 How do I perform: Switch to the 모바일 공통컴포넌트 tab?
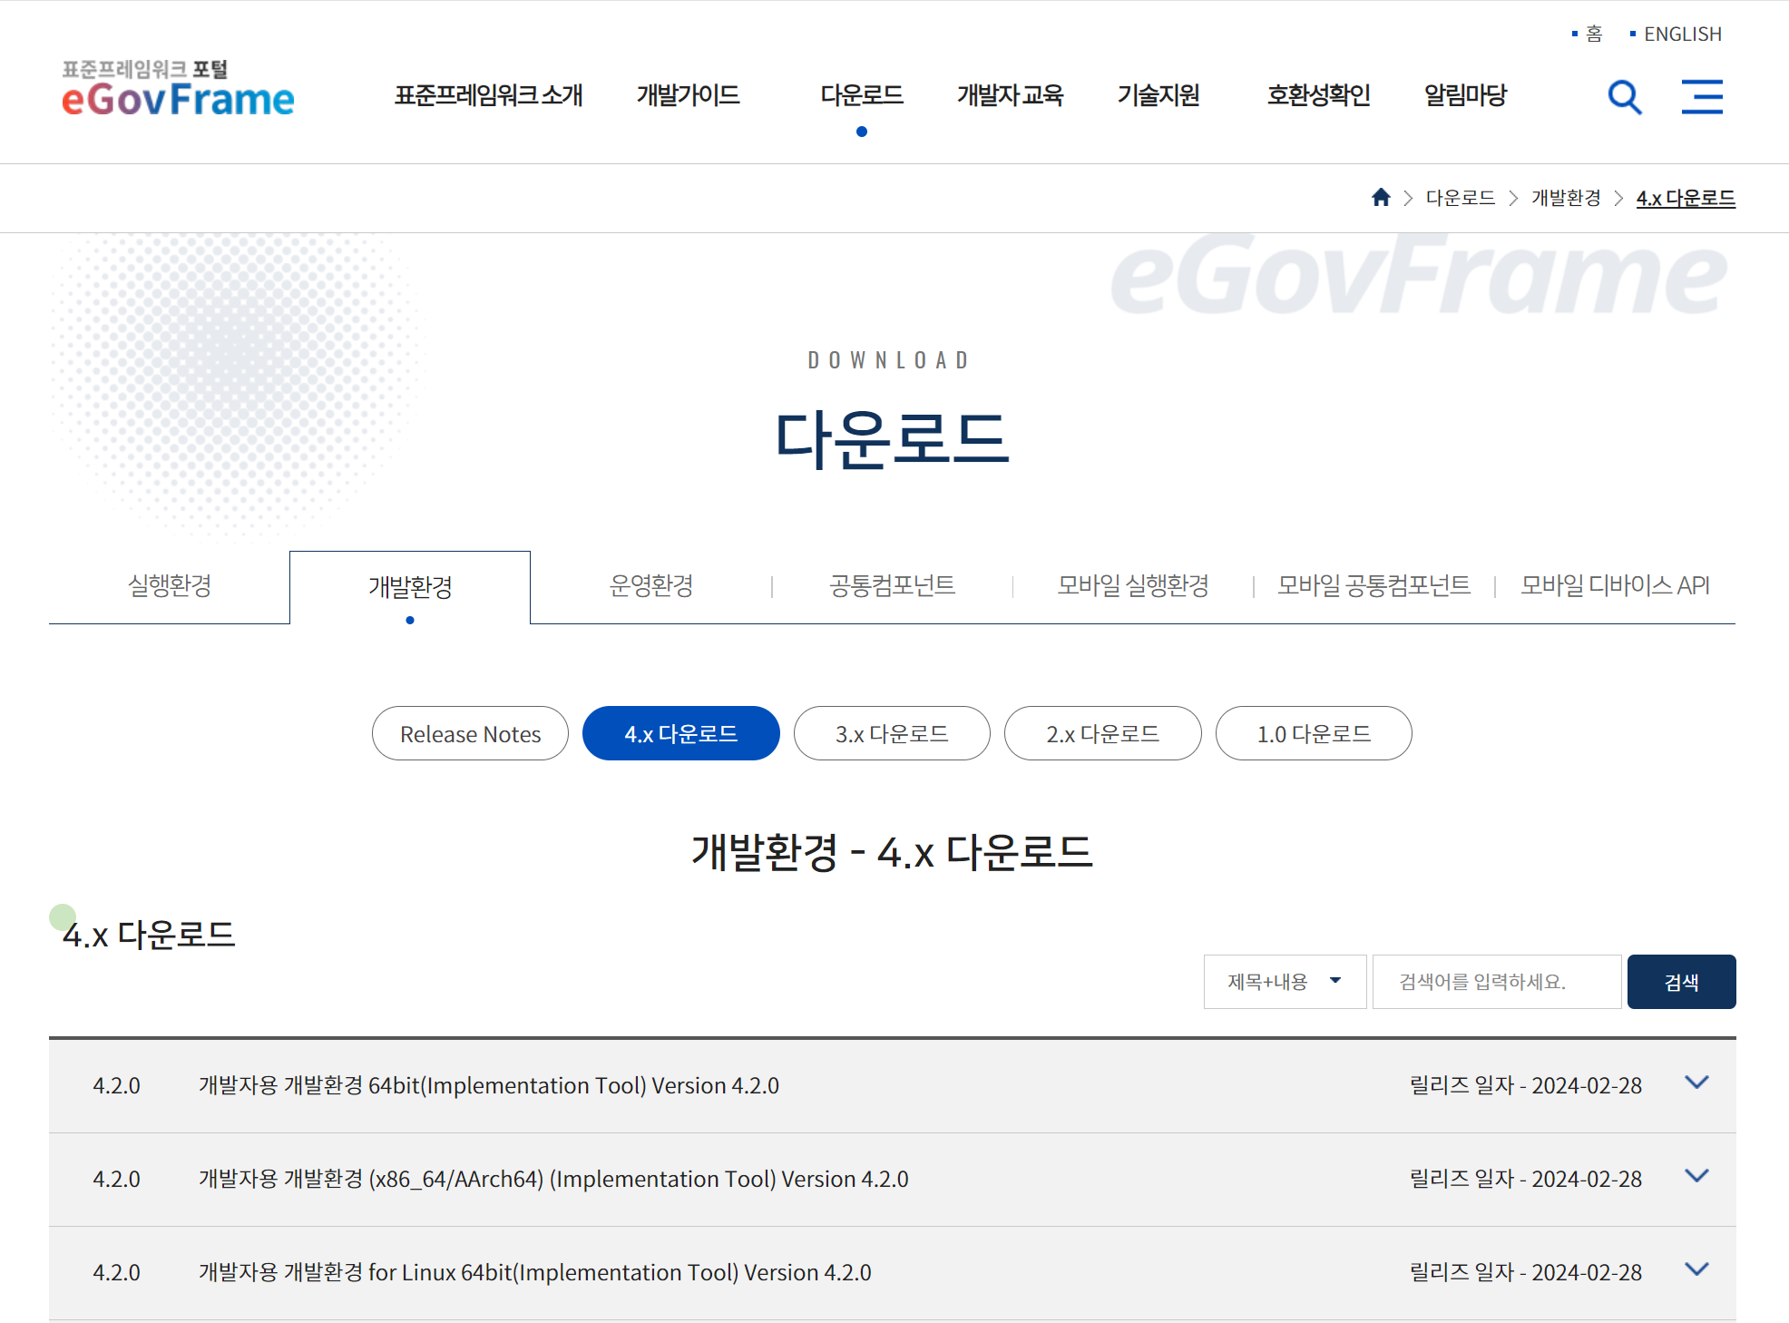point(1374,586)
